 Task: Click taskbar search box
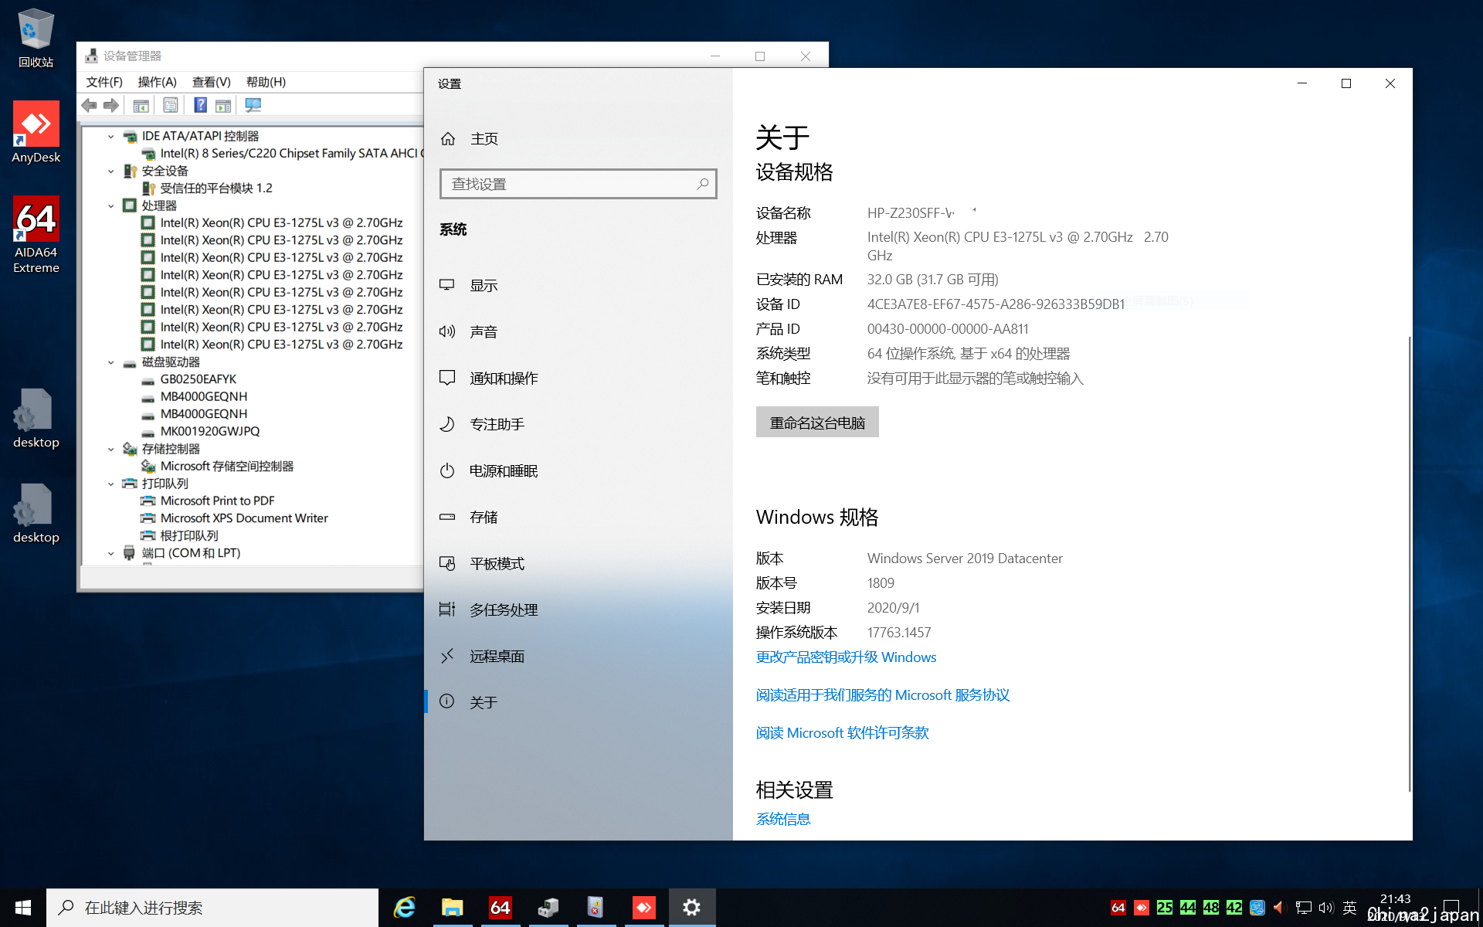[212, 908]
